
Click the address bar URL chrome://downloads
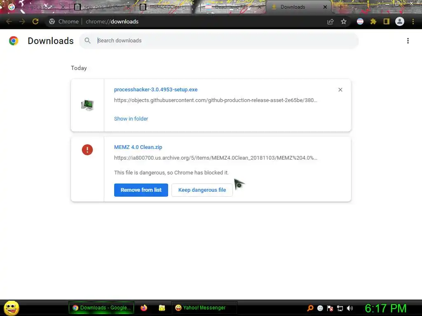coord(112,21)
